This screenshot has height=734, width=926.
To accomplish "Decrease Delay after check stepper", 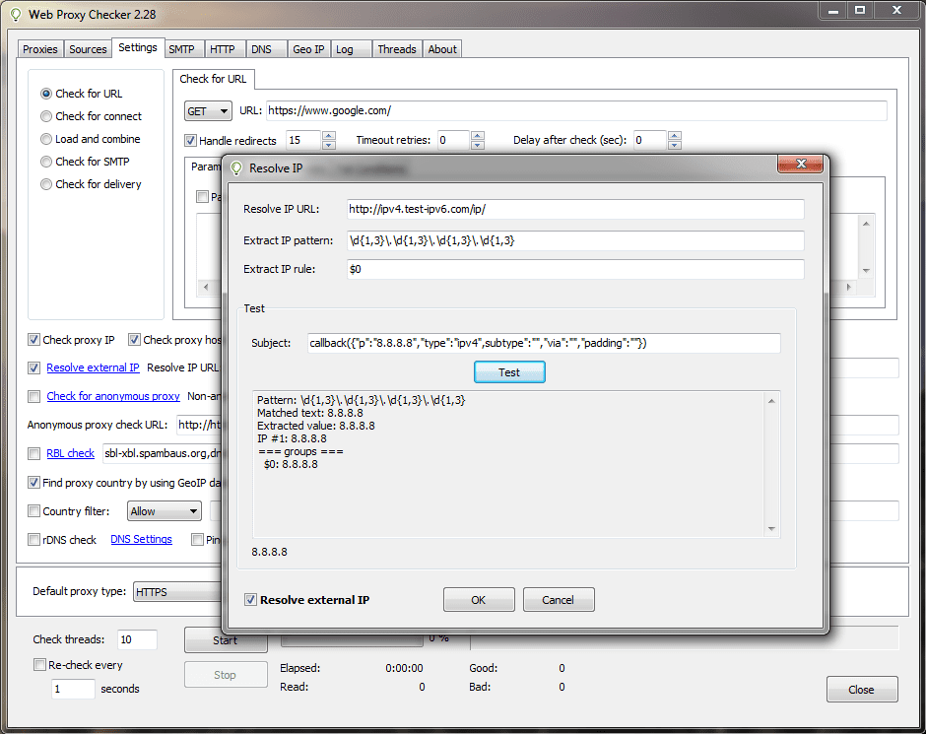I will [x=675, y=145].
